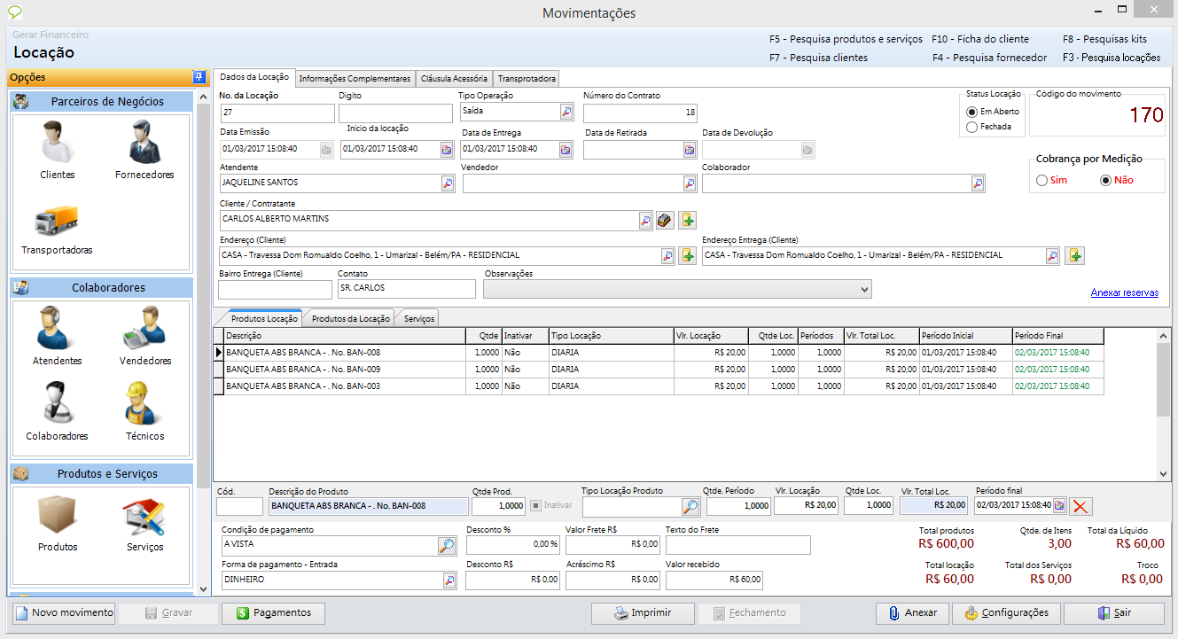Viewport: 1178px width, 639px height.
Task: Click the Transportadoras truck icon
Action: pyautogui.click(x=57, y=222)
